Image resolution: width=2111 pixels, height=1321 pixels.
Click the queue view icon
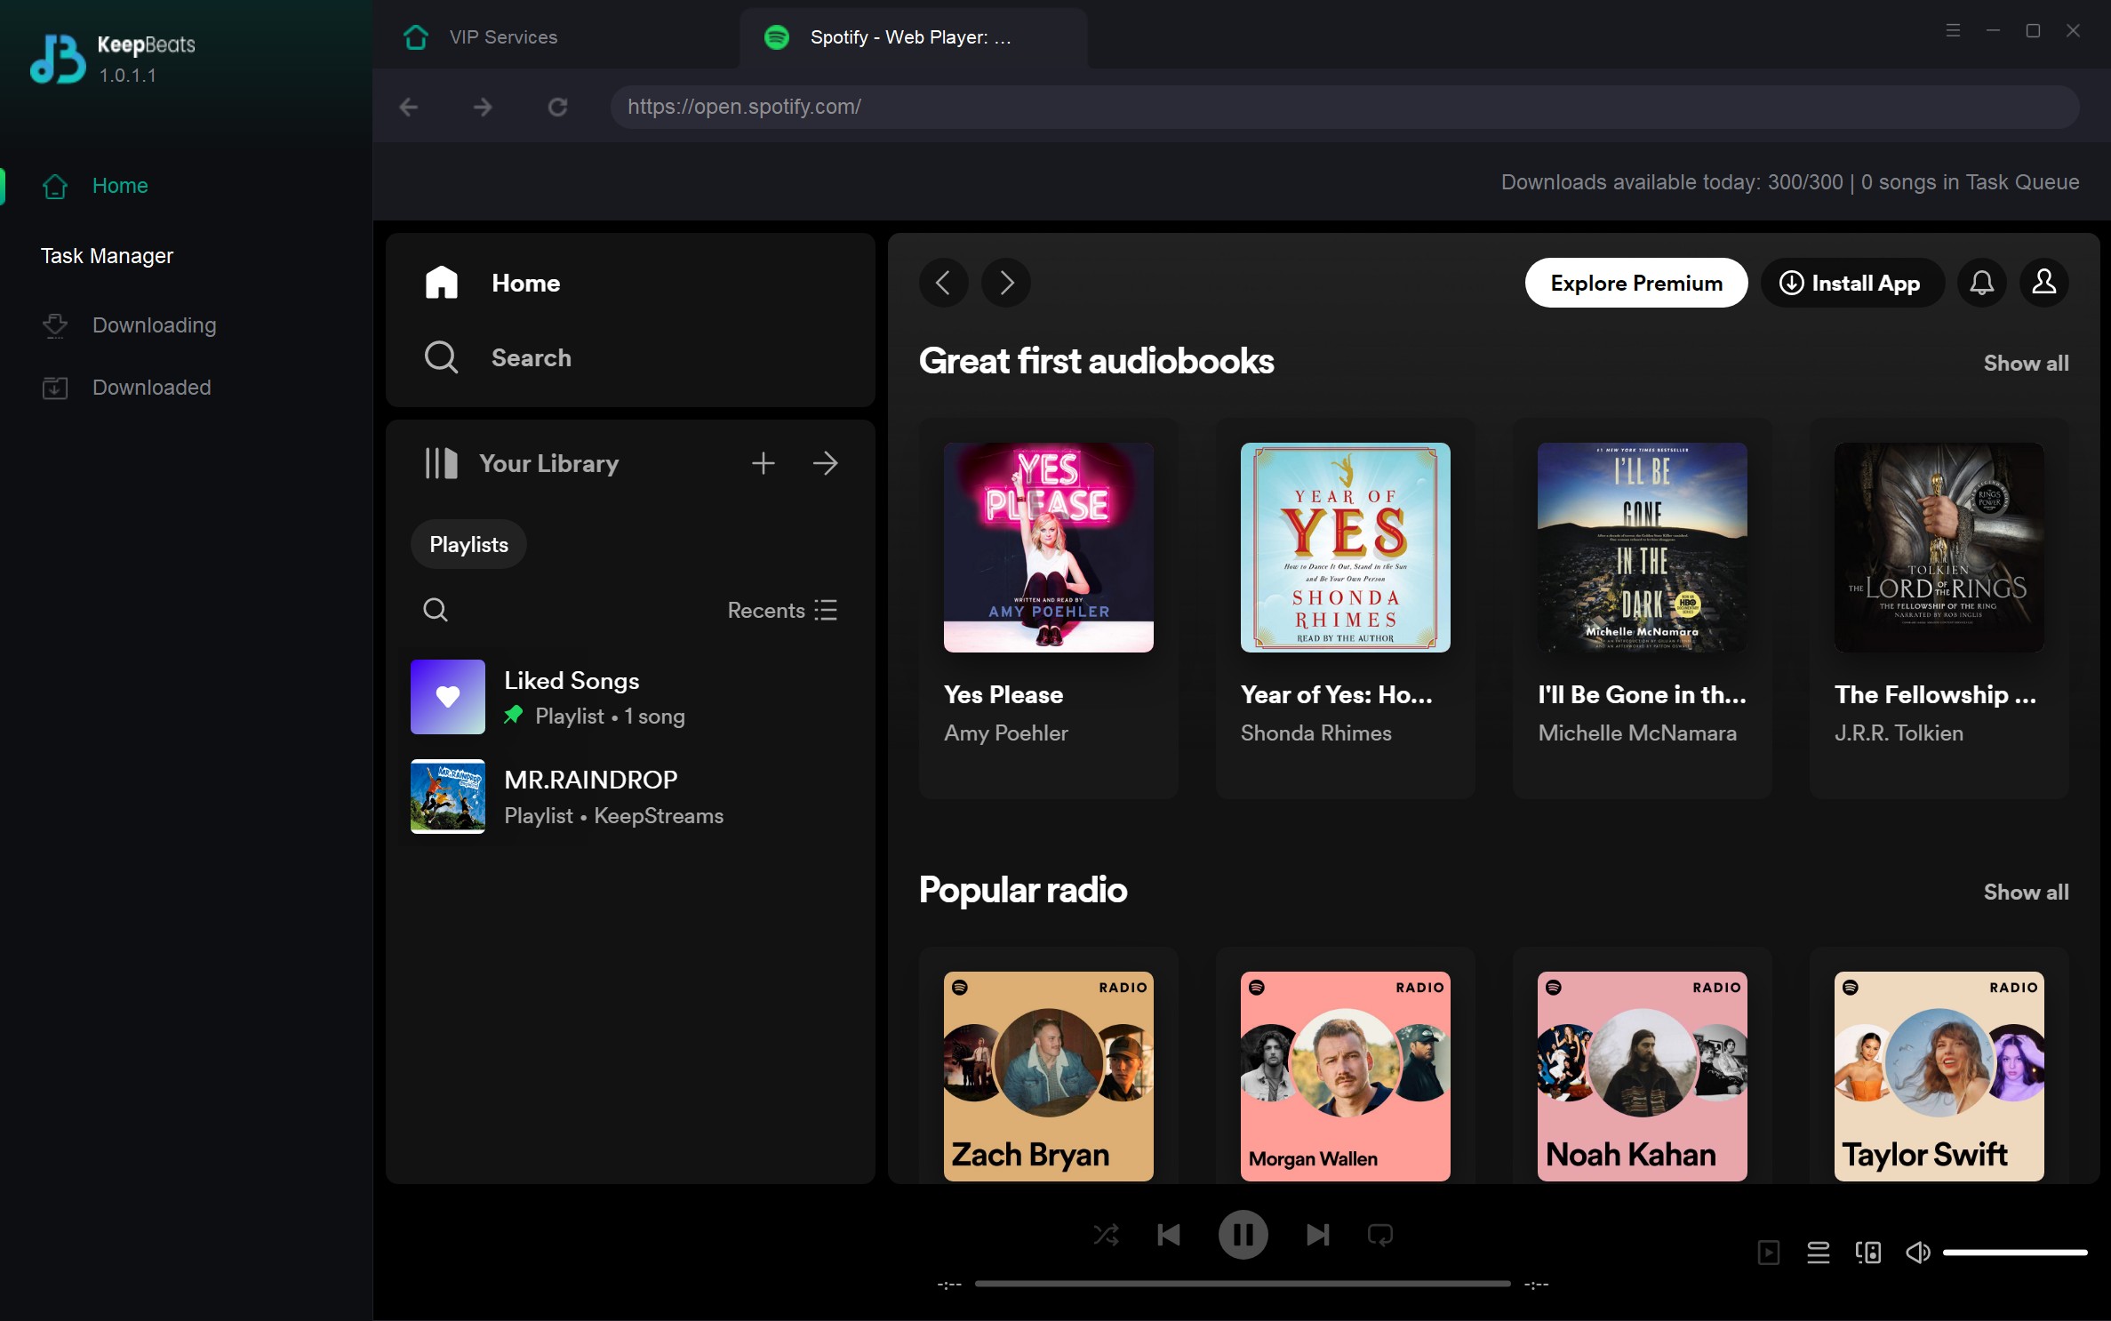[x=1818, y=1251]
